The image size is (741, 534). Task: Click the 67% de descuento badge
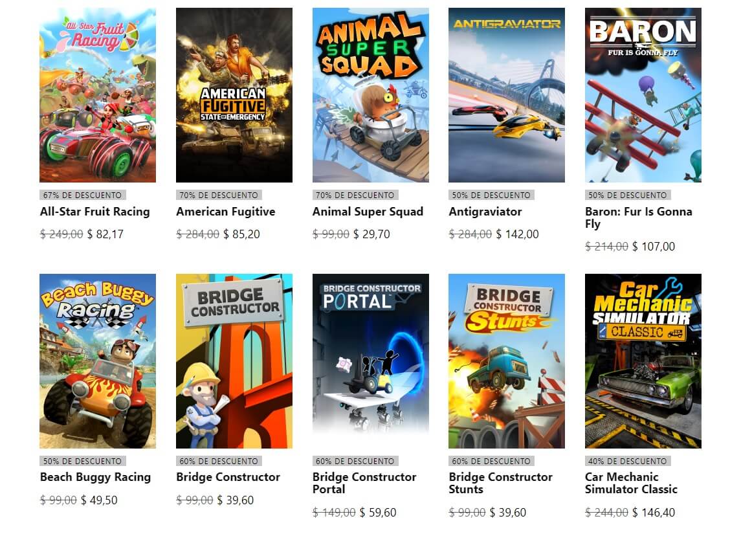[82, 195]
